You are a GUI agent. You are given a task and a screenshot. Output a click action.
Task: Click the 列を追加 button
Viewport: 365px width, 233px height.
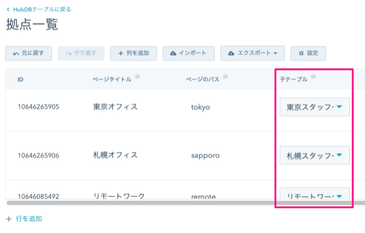[x=133, y=53]
